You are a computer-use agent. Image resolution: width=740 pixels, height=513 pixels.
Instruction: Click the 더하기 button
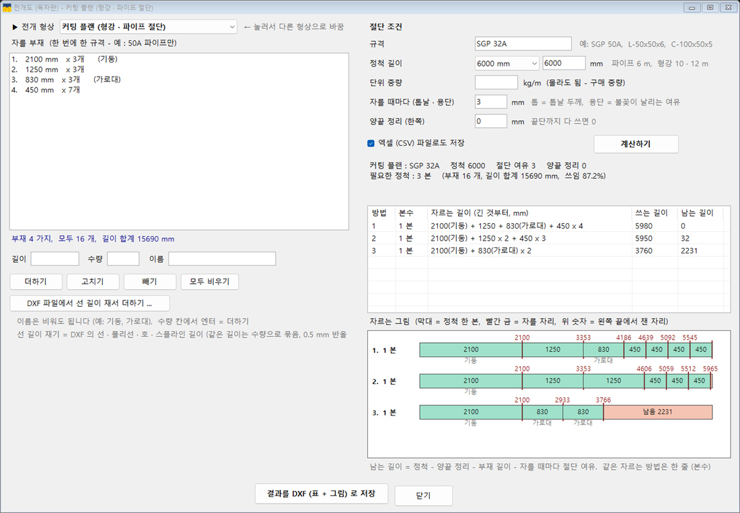point(36,282)
